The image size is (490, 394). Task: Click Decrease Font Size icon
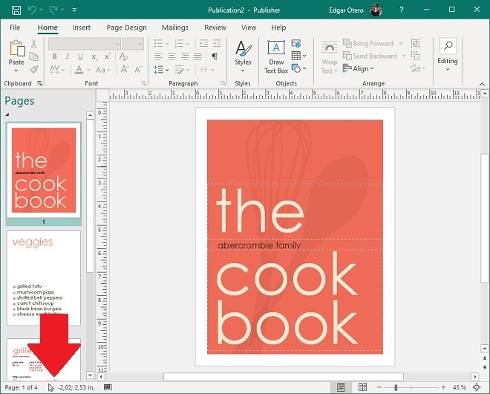[138, 69]
